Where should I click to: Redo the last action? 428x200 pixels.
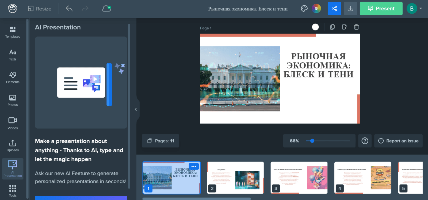[x=85, y=9]
